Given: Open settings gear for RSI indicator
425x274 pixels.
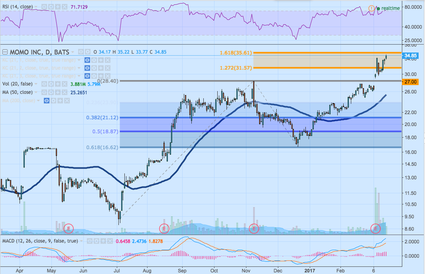Looking at the screenshot, I should [x=51, y=8].
